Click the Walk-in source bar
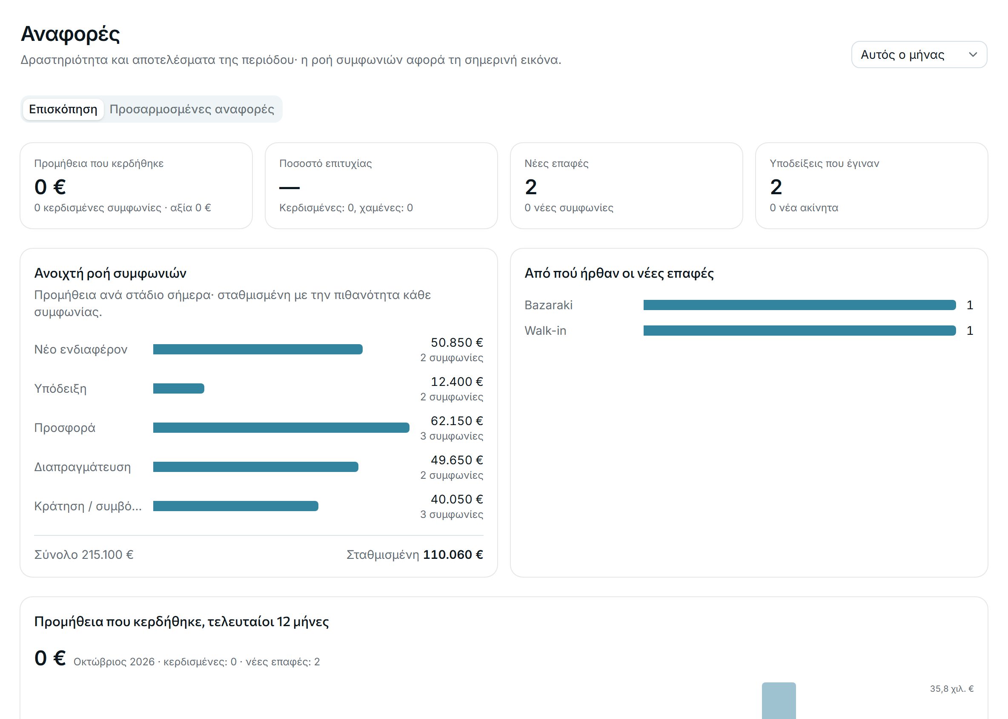The height and width of the screenshot is (719, 1008). pos(799,331)
